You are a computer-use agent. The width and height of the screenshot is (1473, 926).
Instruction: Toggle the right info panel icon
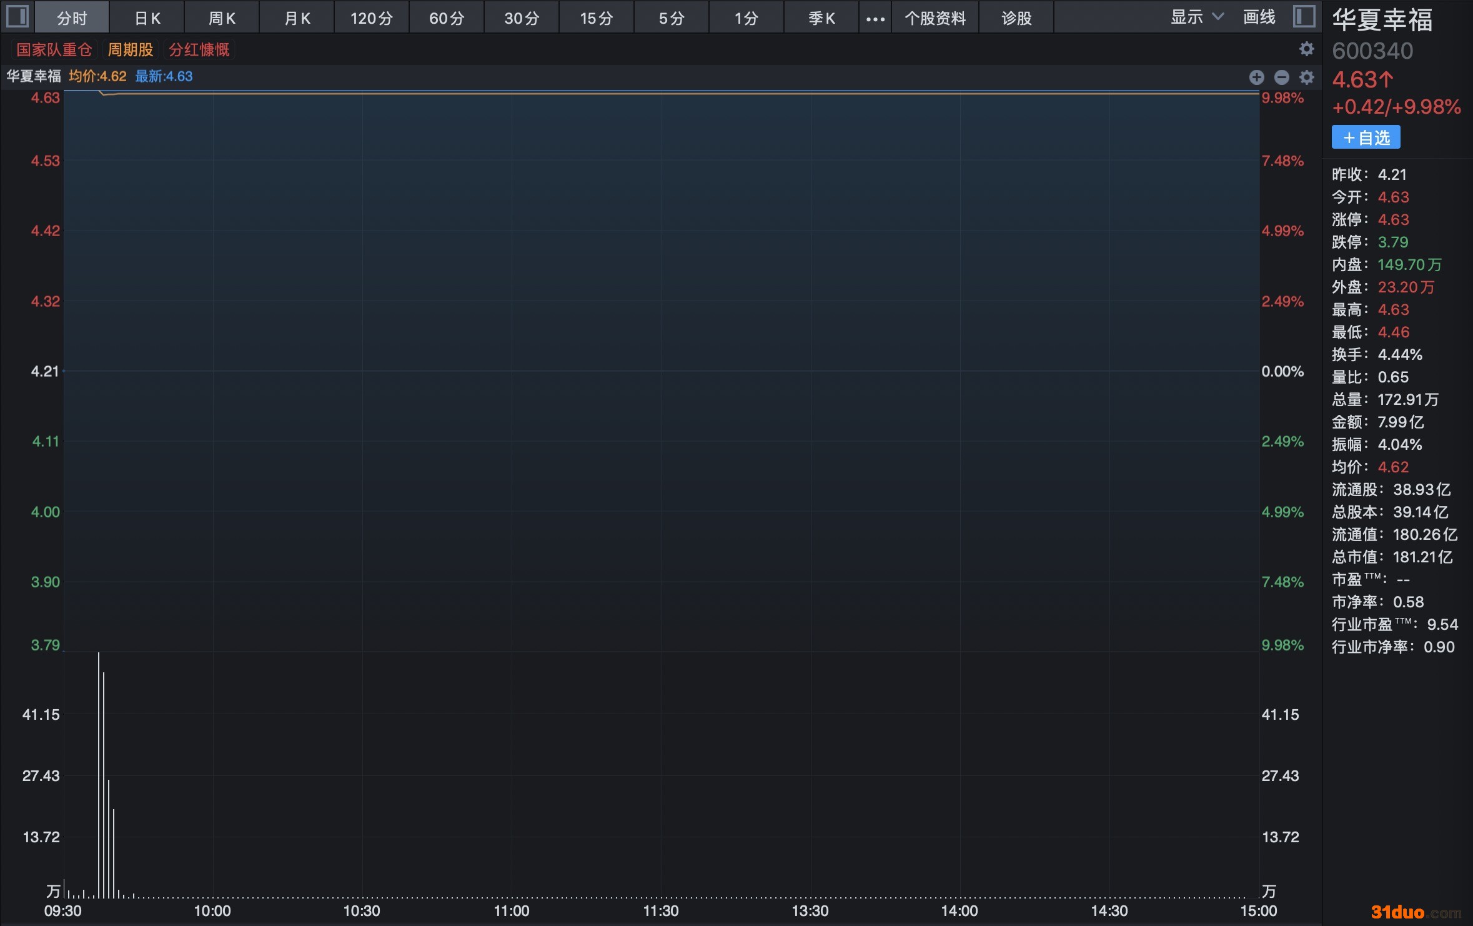tap(1304, 17)
